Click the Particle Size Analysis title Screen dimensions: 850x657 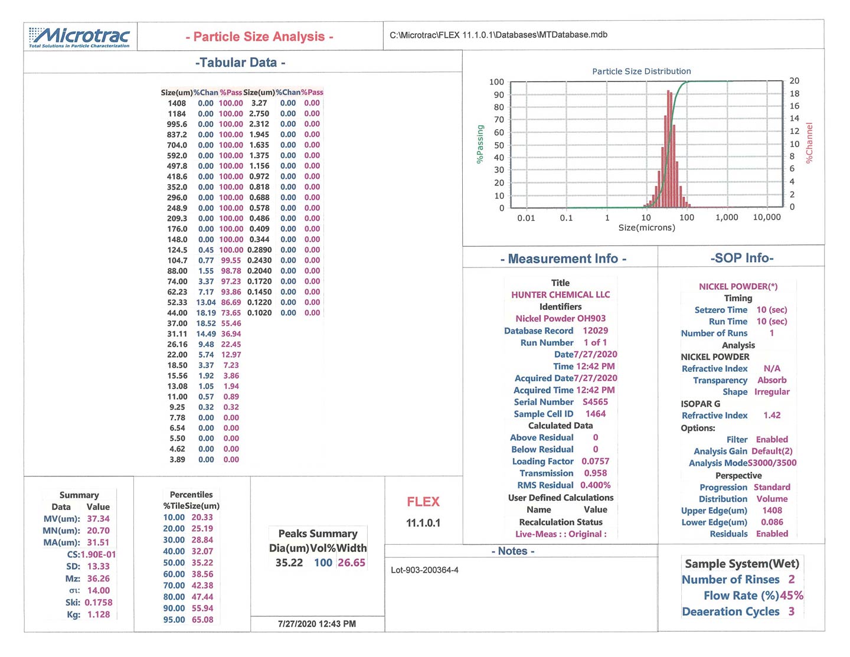[259, 37]
